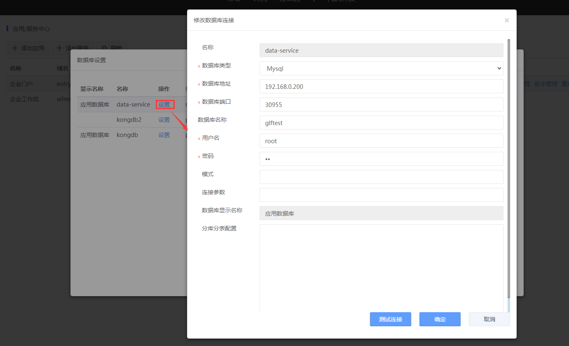
Task: Open the 版本管理 link
Action: (546, 84)
